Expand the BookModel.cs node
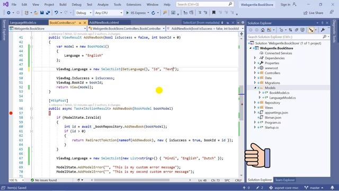The image size is (339, 191). coord(260,93)
